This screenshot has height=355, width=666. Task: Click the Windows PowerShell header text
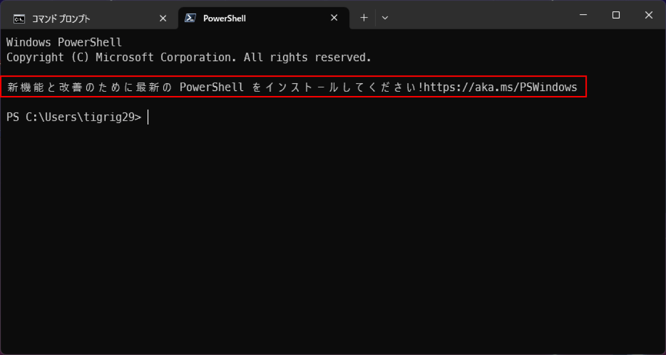click(64, 42)
